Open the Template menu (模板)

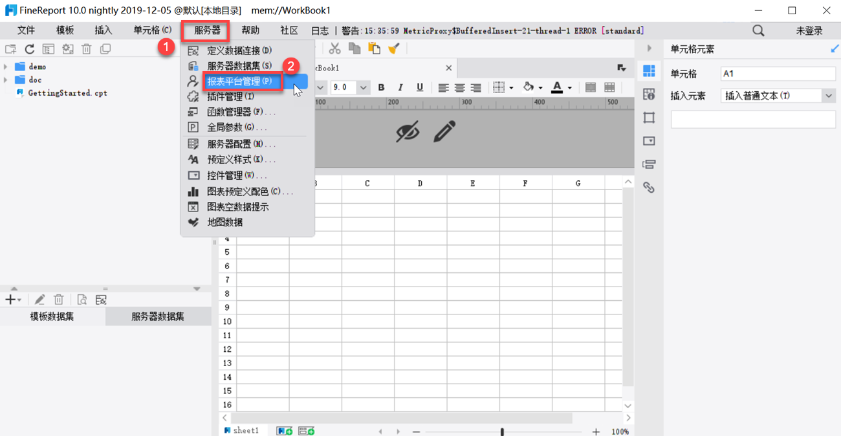65,30
